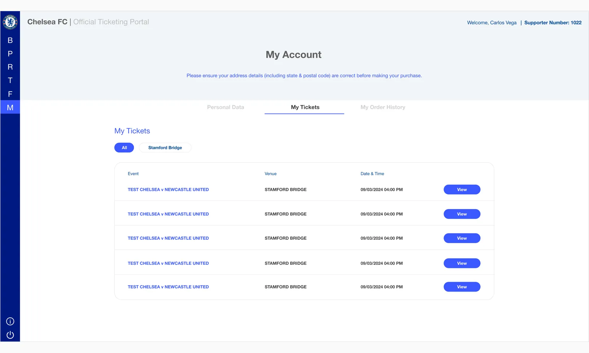Click the Chelsea FC club crest logo
The height and width of the screenshot is (353, 589).
tap(10, 22)
